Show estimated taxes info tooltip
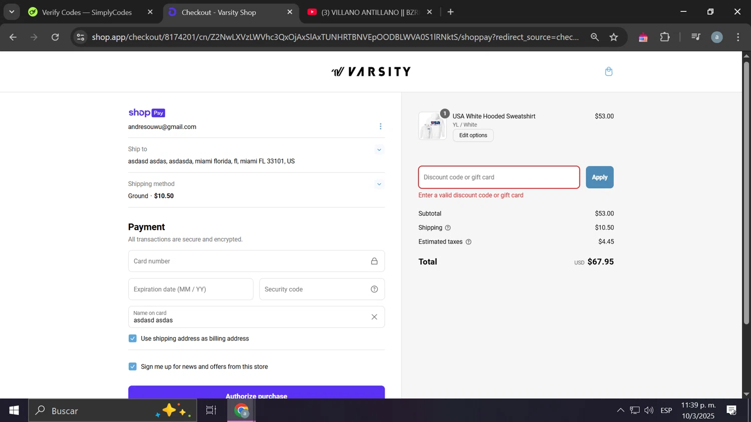Image resolution: width=751 pixels, height=422 pixels. tap(469, 241)
